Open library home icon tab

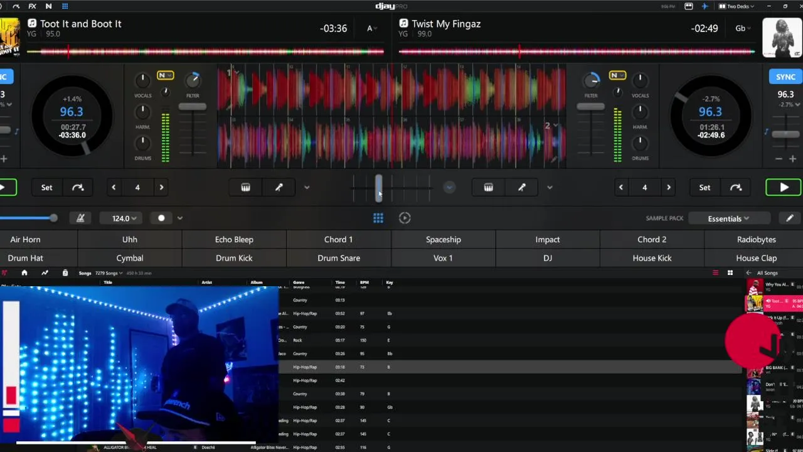24,273
